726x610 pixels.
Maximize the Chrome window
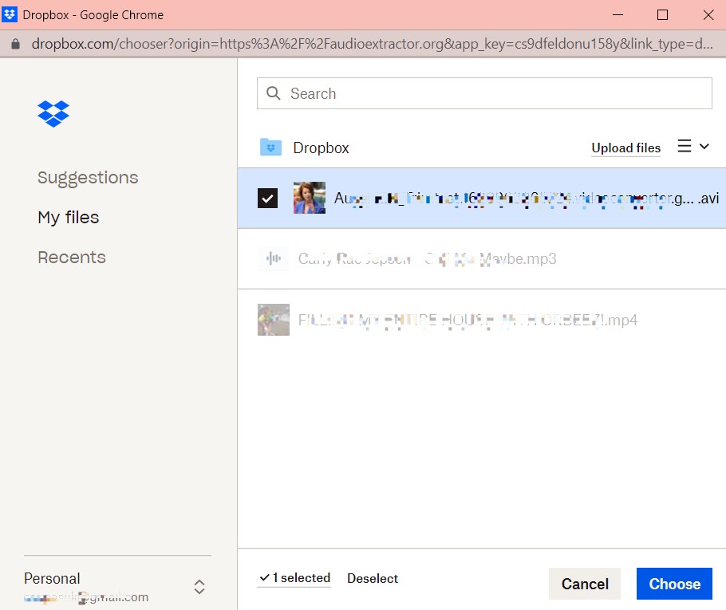[662, 15]
